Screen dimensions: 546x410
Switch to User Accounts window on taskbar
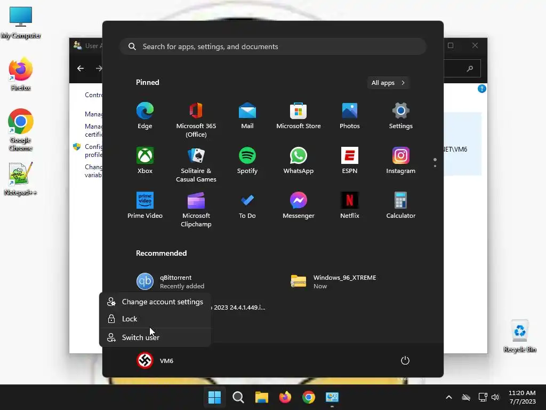[x=332, y=397]
